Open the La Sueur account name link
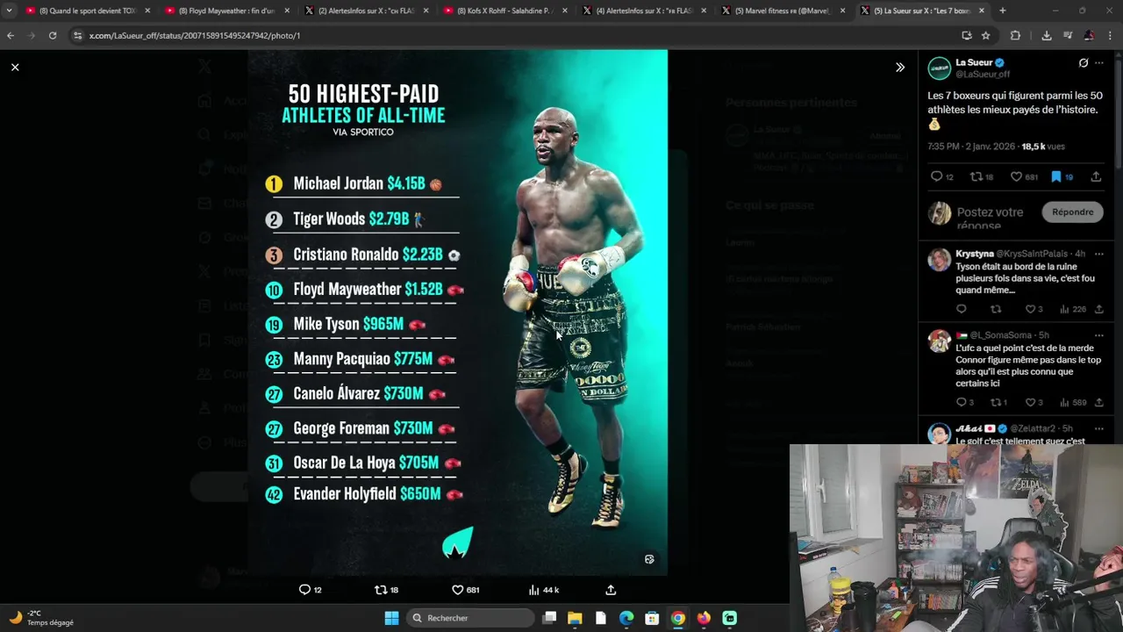Screen dimensions: 1123x632 [x=974, y=62]
